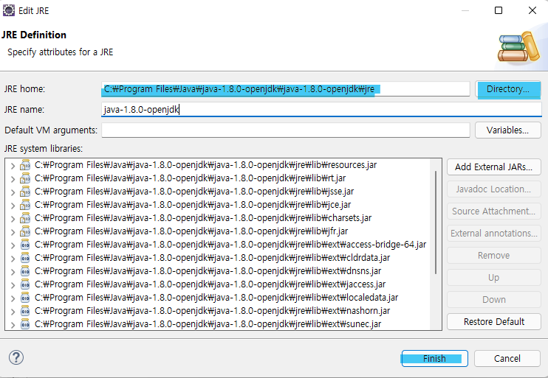
Task: Click the charsets.jar library icon
Action: click(25, 218)
